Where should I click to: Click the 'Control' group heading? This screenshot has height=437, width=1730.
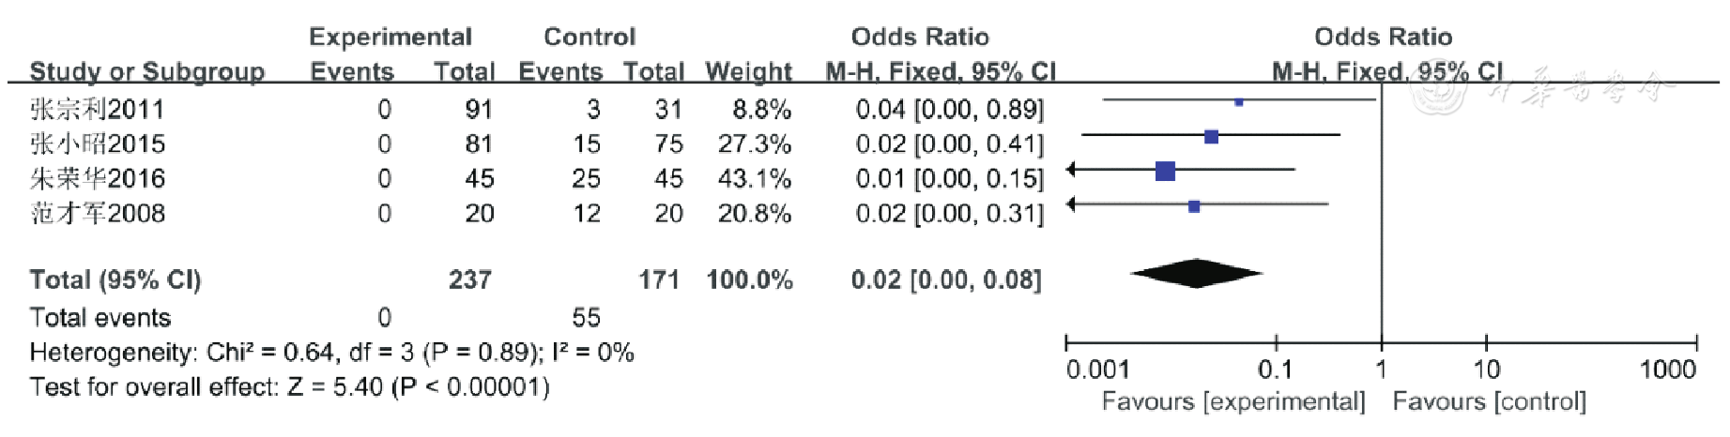[x=589, y=37]
